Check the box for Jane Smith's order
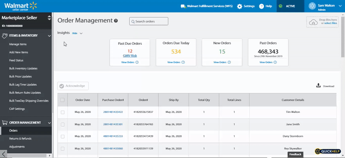This screenshot has height=158, width=345. coord(63,124)
